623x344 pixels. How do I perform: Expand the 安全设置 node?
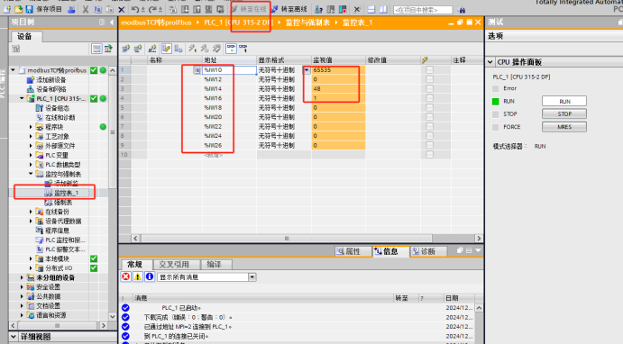22,287
